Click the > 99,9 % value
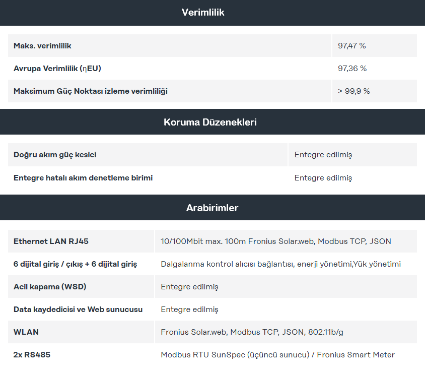425x371 pixels. coord(353,91)
